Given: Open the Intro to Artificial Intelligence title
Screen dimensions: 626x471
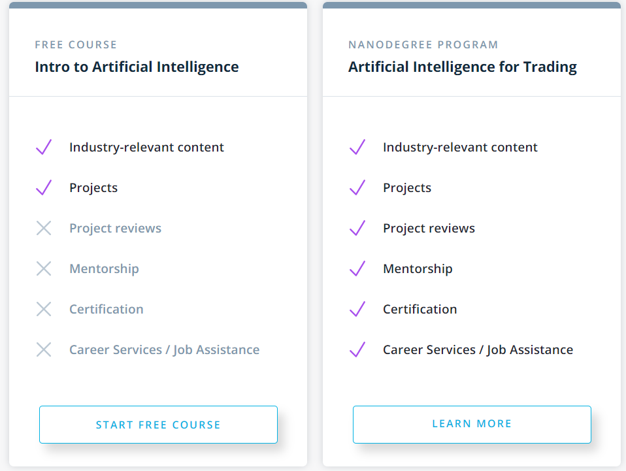Looking at the screenshot, I should 137,67.
